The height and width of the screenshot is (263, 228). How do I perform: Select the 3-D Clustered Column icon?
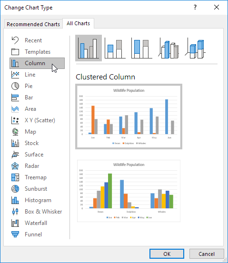[x=169, y=48]
